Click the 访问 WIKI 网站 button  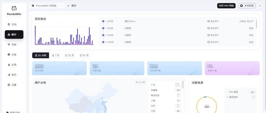tap(226, 6)
